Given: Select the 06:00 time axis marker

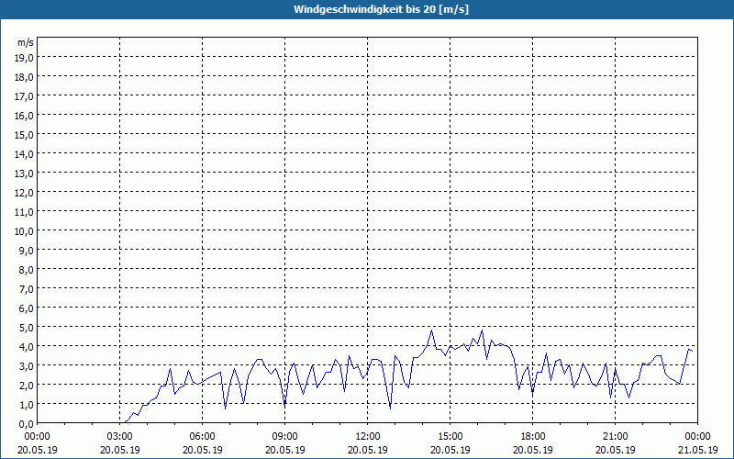Looking at the screenshot, I should coord(202,437).
